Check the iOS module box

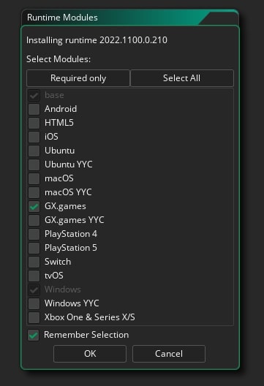[x=34, y=137]
